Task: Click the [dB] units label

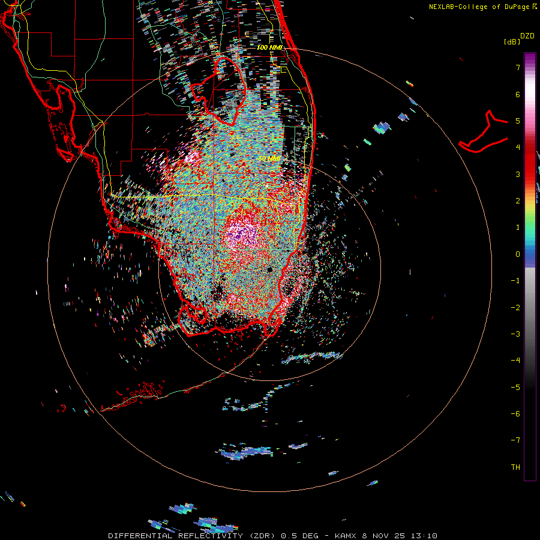Action: pos(512,42)
